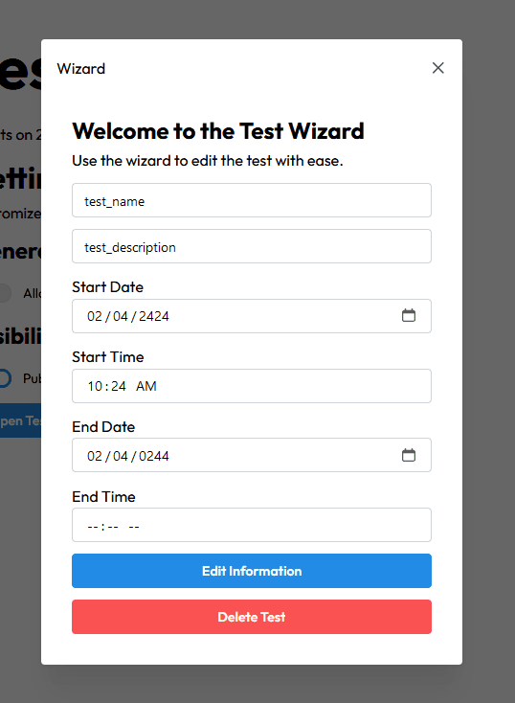Viewport: 515px width, 703px height.
Task: Select the hour 10 in Start Time
Action: 95,387
